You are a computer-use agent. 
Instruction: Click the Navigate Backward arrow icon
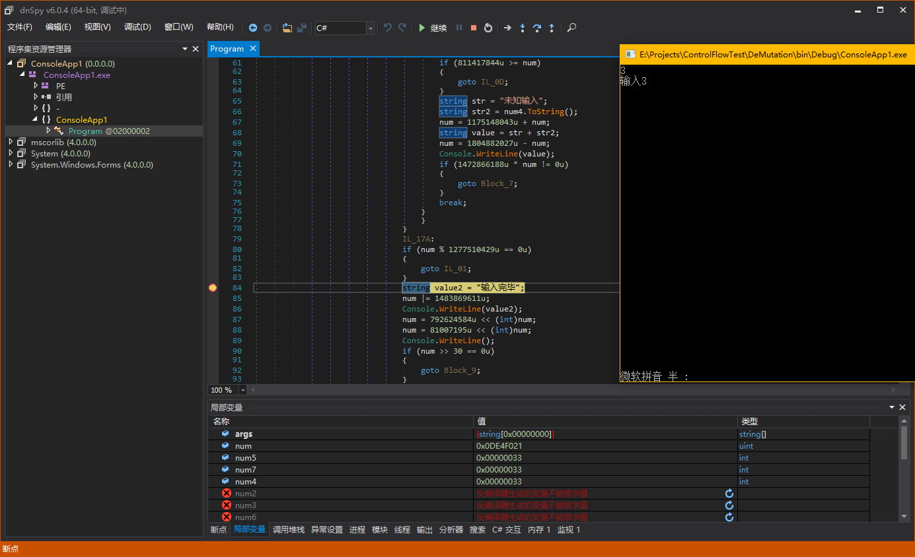(x=253, y=28)
